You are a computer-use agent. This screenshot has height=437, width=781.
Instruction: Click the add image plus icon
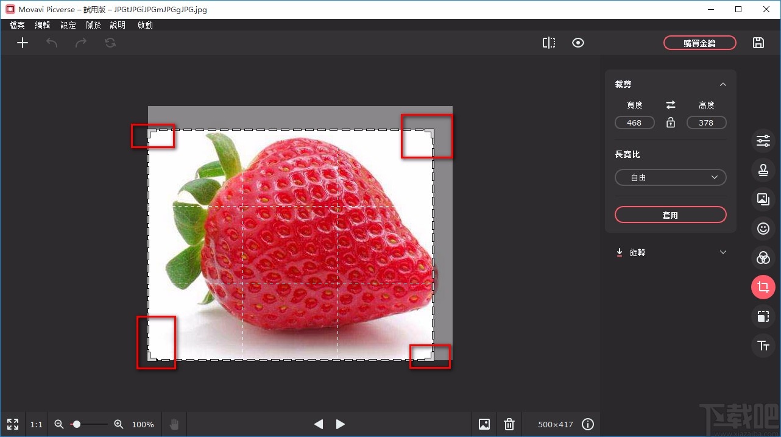point(23,43)
